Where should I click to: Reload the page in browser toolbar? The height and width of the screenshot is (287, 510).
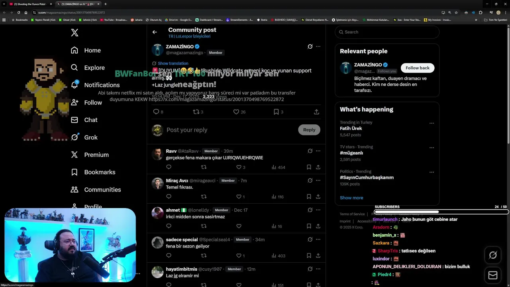click(18, 12)
